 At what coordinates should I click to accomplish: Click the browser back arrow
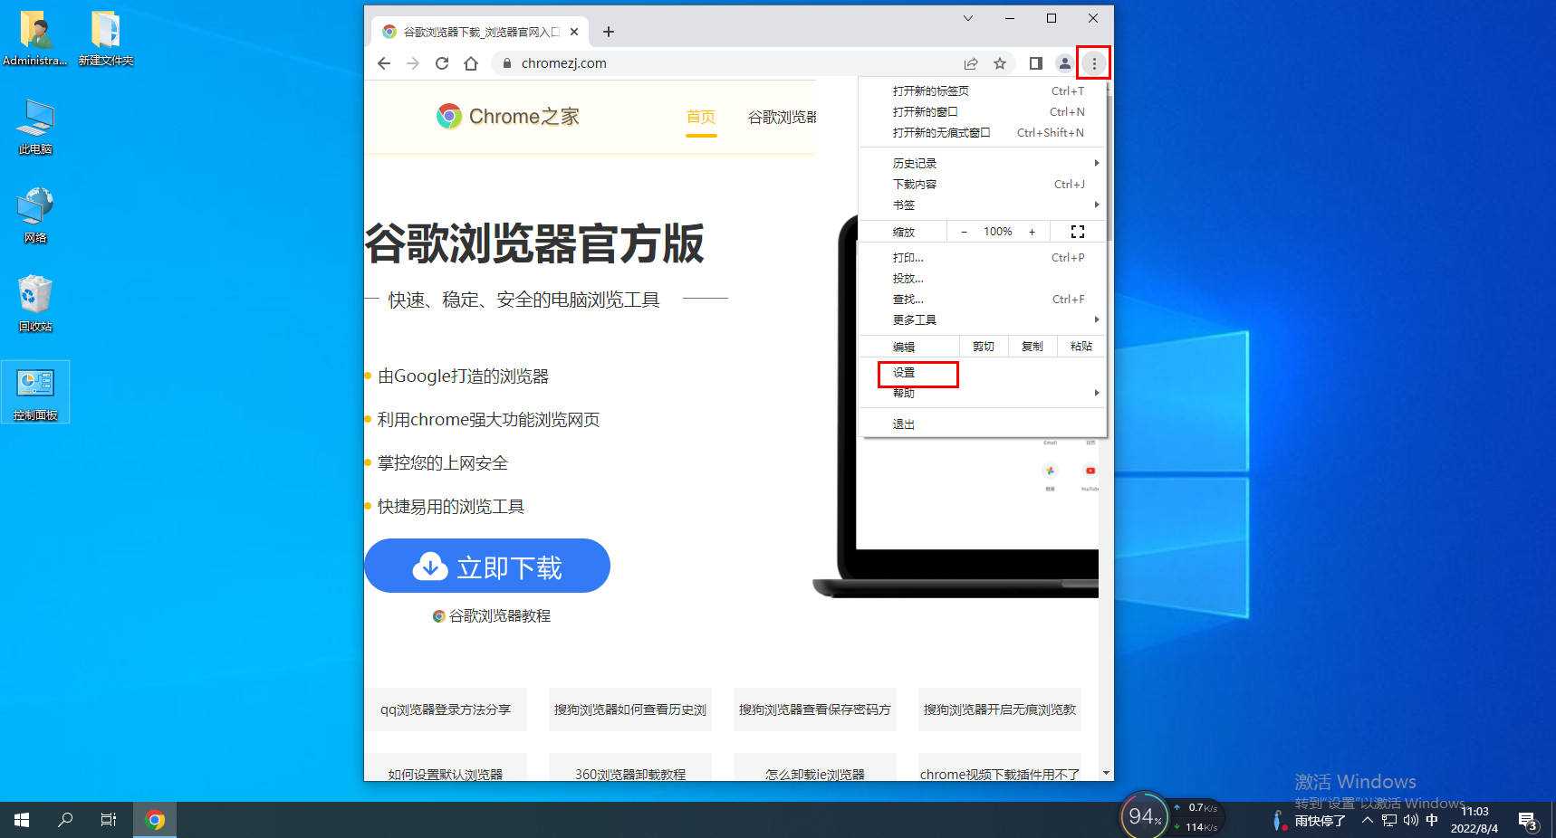[x=384, y=63]
